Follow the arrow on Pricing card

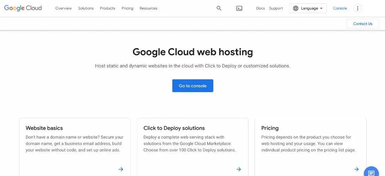coord(356,169)
